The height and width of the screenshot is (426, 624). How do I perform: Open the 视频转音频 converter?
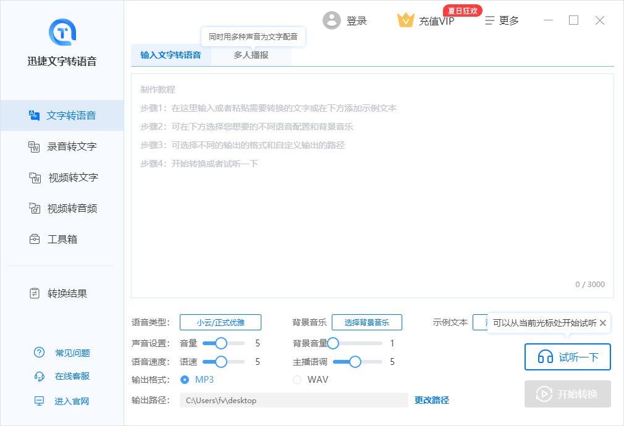[x=61, y=208]
